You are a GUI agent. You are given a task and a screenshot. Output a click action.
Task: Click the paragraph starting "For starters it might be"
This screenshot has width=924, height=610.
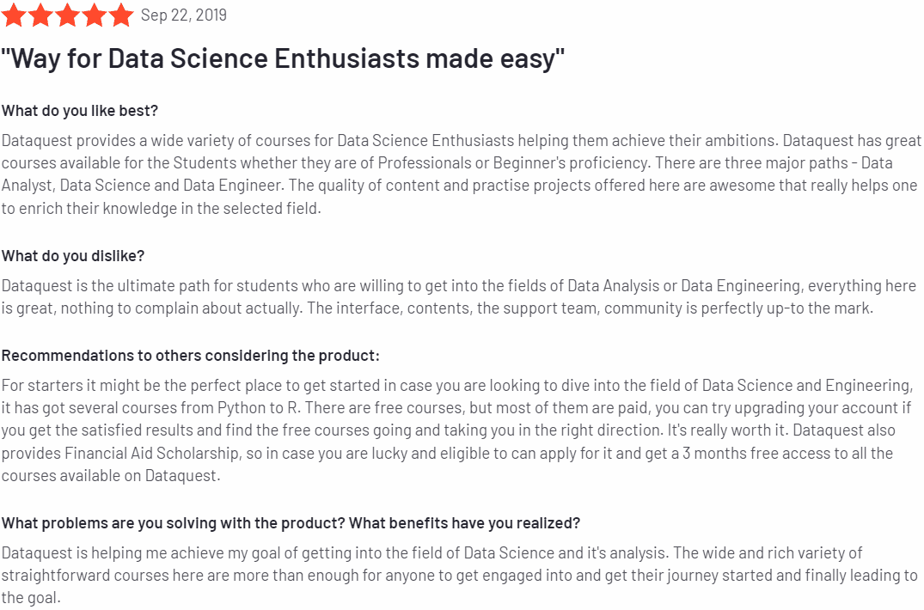[457, 430]
